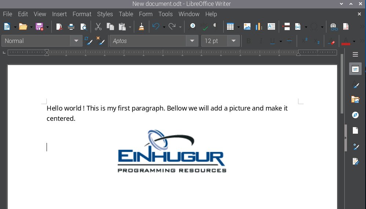Create new style from selection

pos(100,41)
